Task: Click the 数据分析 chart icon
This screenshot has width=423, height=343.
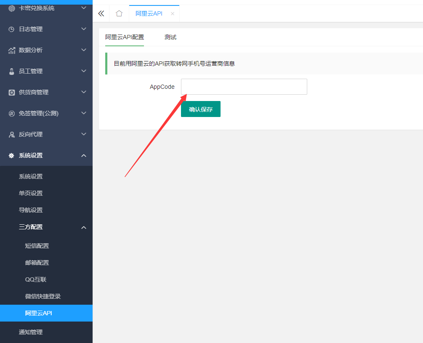Action: tap(12, 50)
